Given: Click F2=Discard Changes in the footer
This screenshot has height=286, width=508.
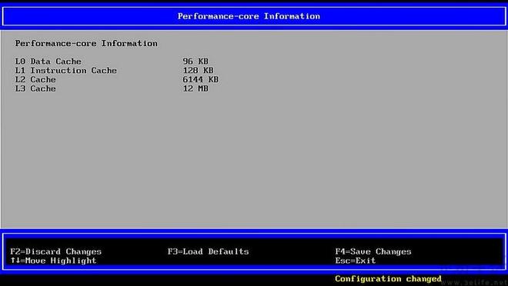Looking at the screenshot, I should [x=55, y=251].
